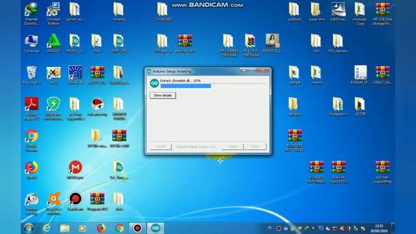416x234 pixels.
Task: Launch Internet Explorer from taskbar
Action: pyautogui.click(x=47, y=228)
